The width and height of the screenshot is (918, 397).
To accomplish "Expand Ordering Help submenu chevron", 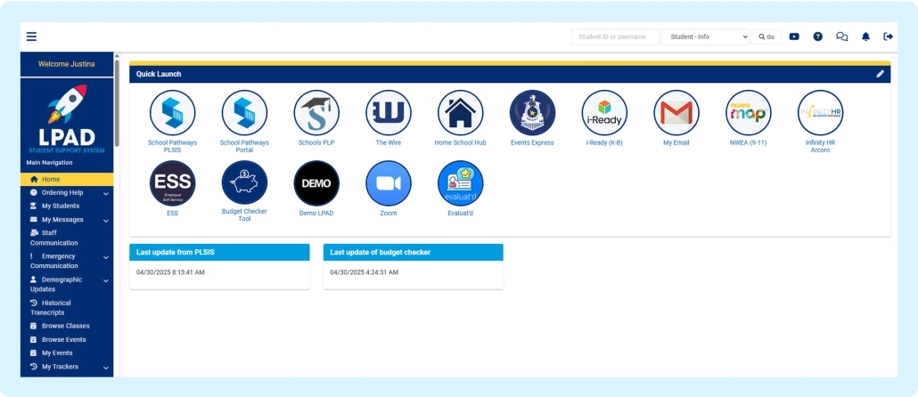I will (x=106, y=193).
